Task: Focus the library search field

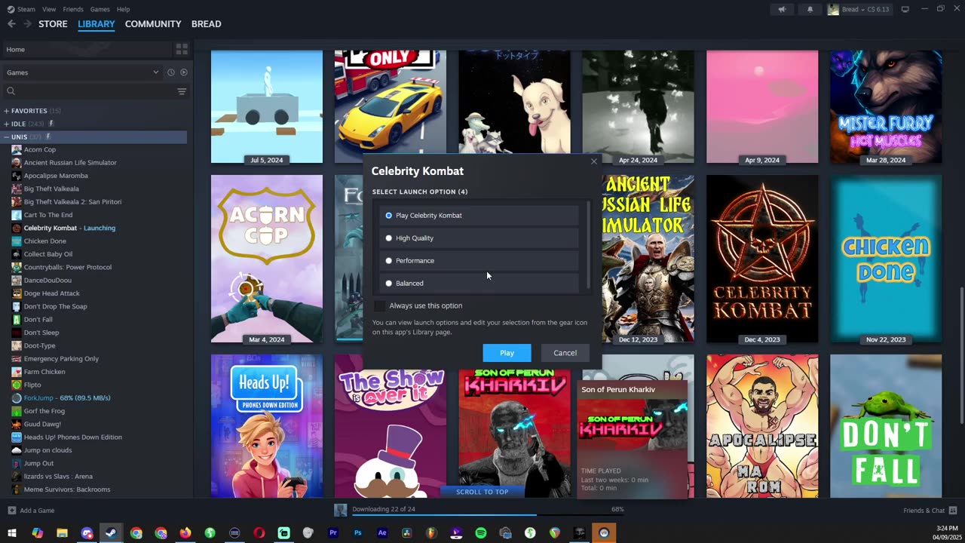Action: coord(88,91)
